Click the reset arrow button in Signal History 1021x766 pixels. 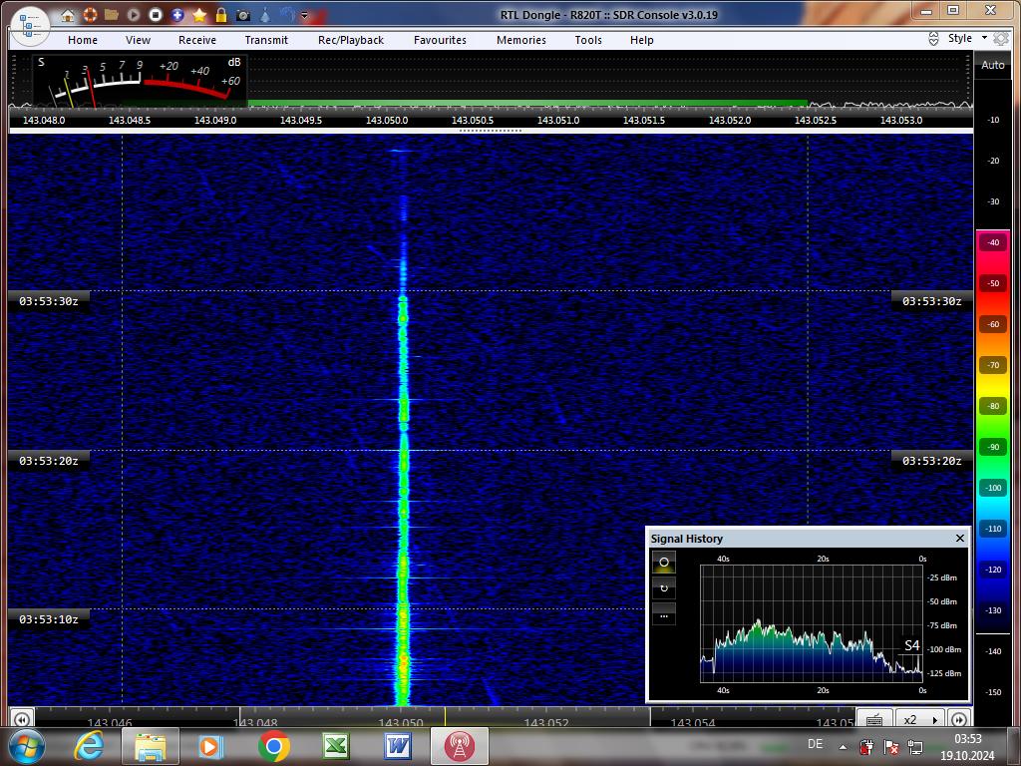pos(664,588)
